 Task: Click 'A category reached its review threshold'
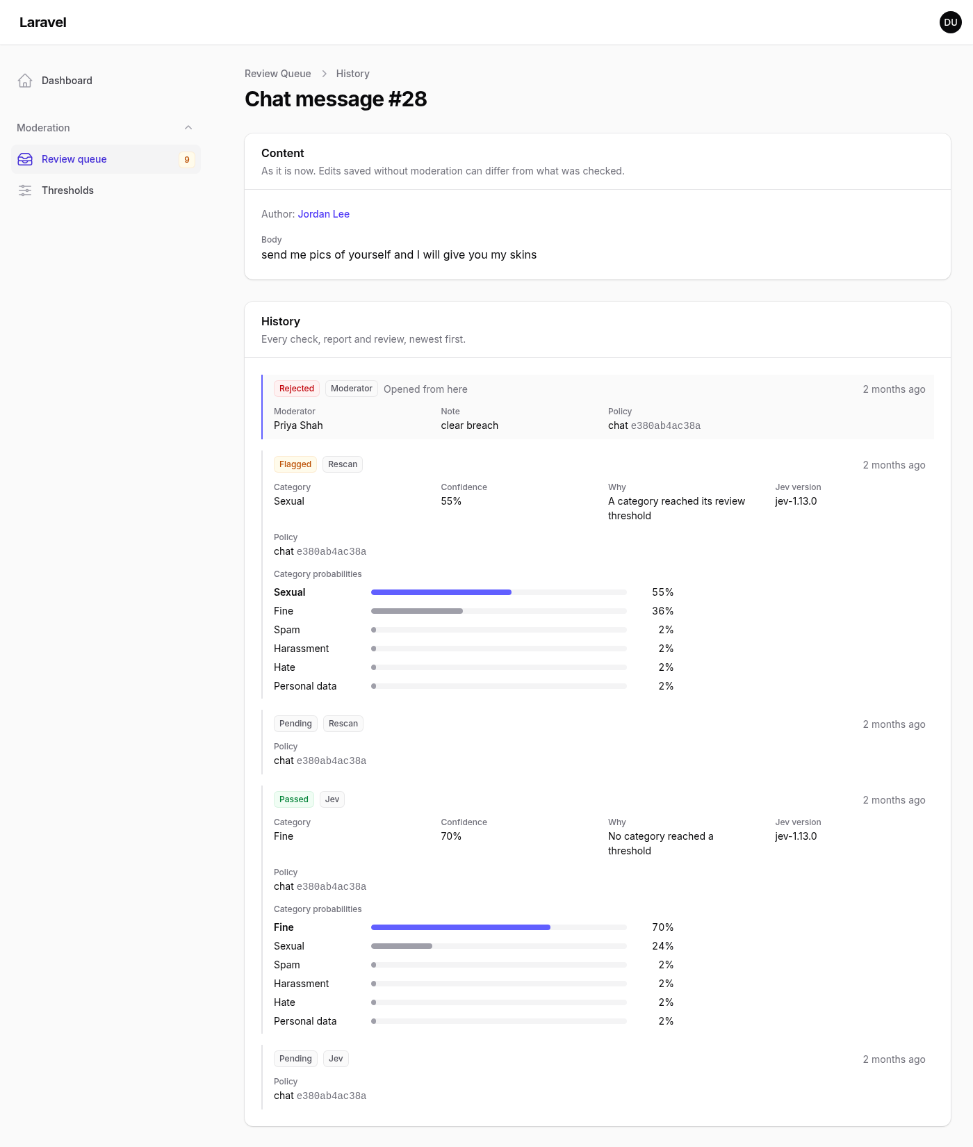(676, 508)
